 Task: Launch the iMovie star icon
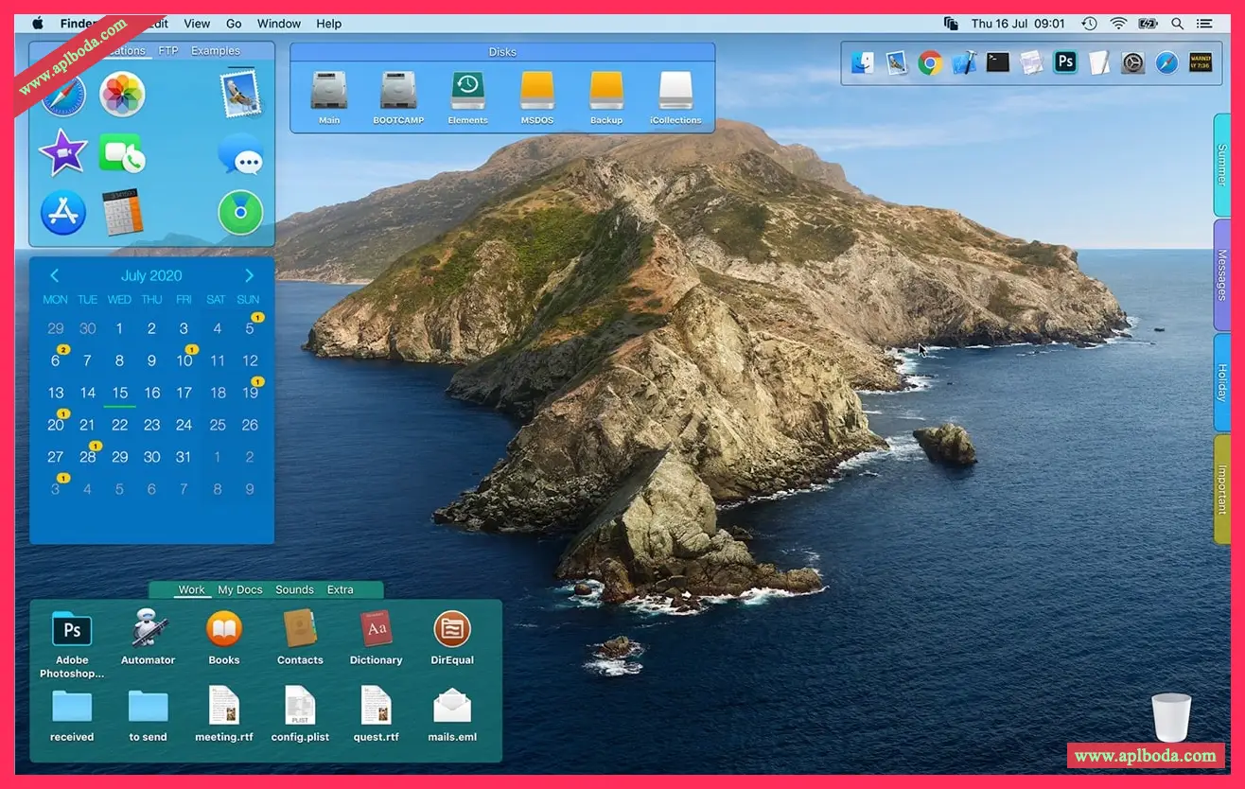[x=62, y=152]
